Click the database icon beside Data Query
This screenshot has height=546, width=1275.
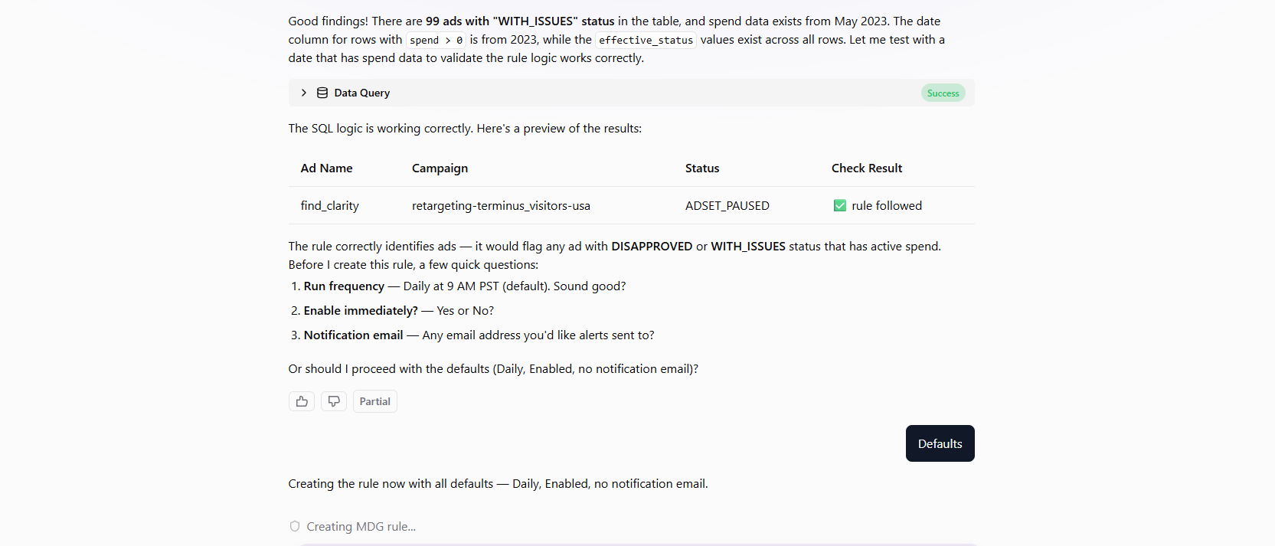[322, 93]
